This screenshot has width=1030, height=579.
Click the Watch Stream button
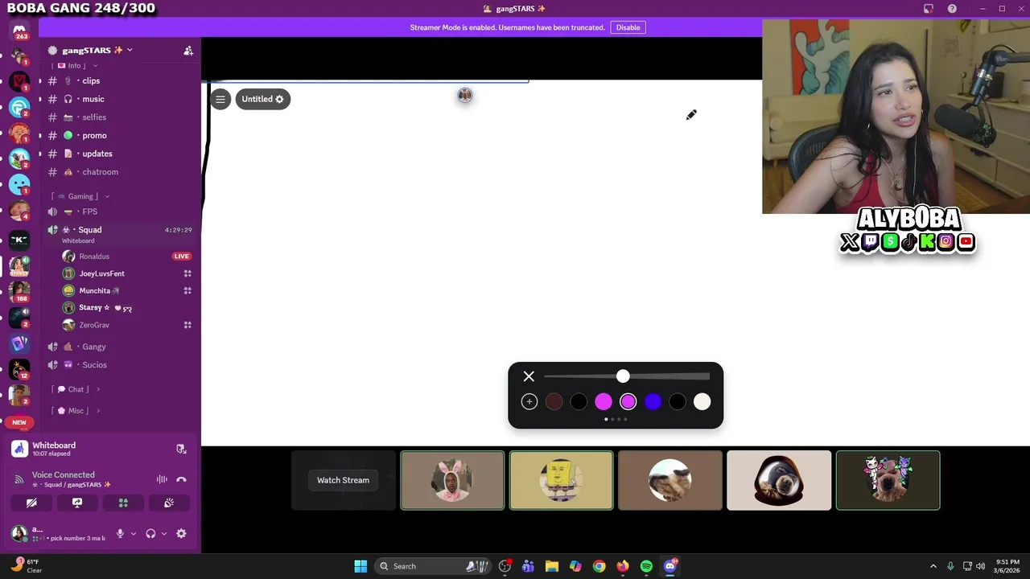343,480
